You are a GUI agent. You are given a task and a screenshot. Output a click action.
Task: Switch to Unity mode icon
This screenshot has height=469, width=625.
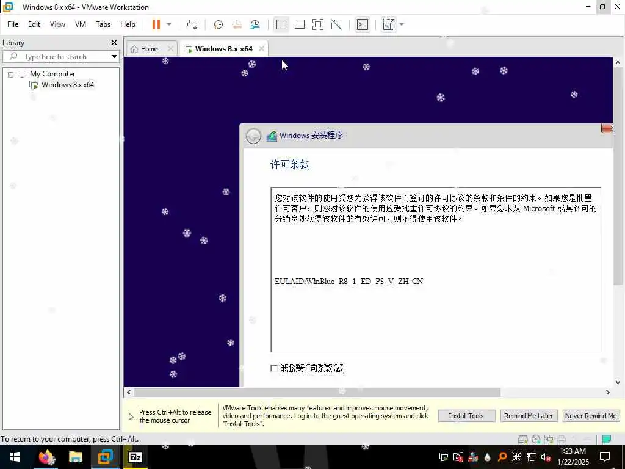coord(336,24)
